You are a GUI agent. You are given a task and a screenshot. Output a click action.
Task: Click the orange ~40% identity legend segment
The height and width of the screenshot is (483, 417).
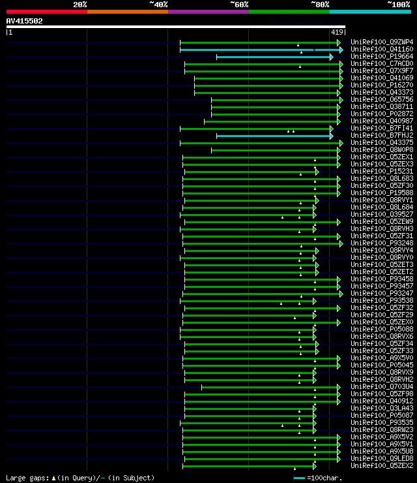pos(128,12)
